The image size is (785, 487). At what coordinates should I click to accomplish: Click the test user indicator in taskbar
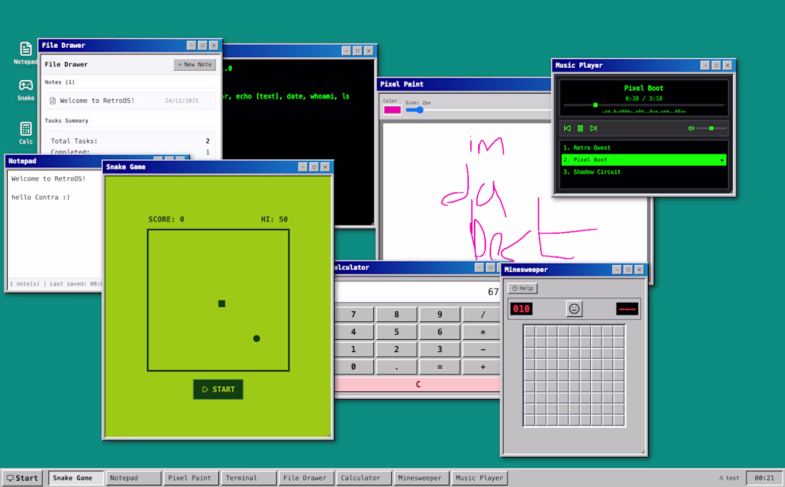[x=729, y=478]
